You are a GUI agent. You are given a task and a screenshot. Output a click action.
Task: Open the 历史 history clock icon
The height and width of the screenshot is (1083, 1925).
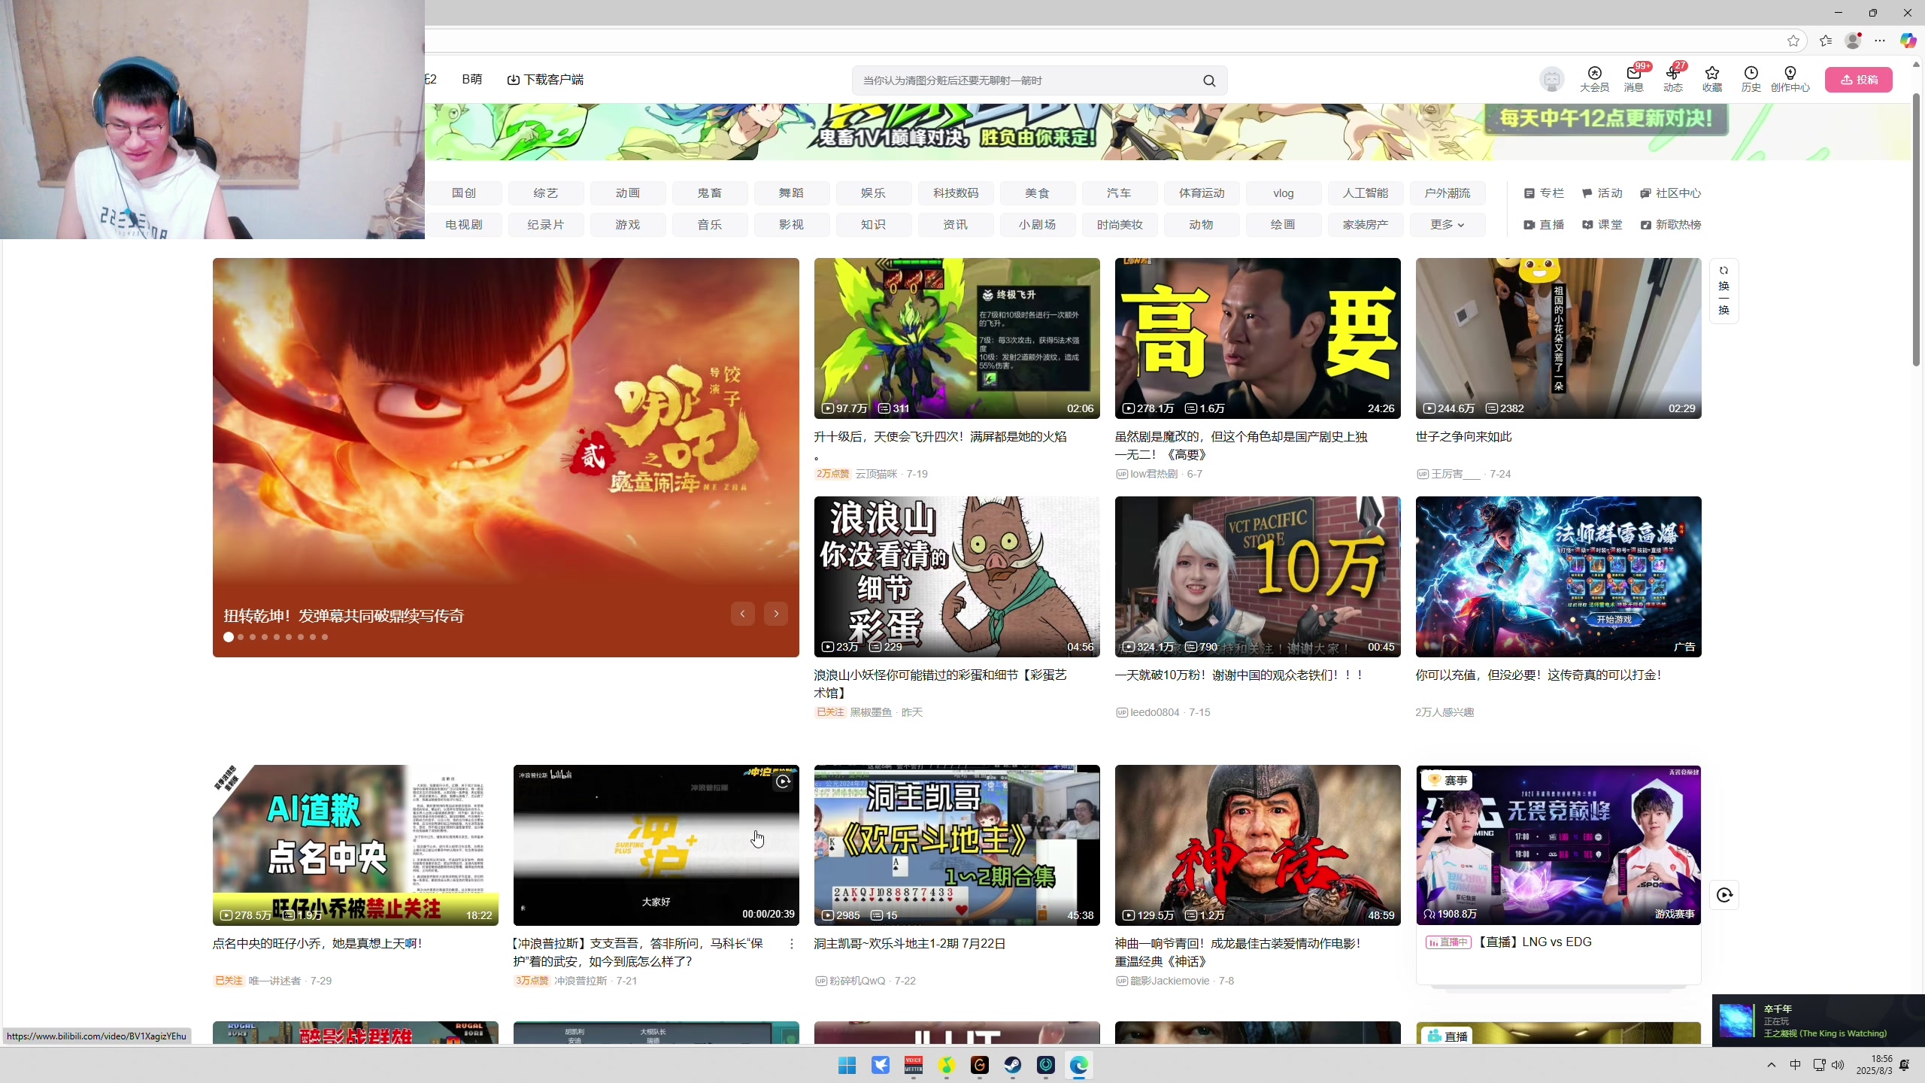pyautogui.click(x=1751, y=79)
